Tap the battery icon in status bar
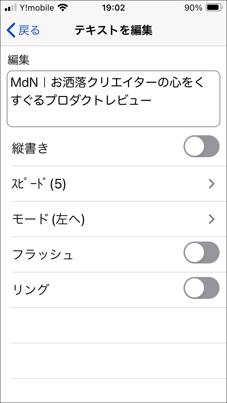The width and height of the screenshot is (227, 403). tap(214, 8)
